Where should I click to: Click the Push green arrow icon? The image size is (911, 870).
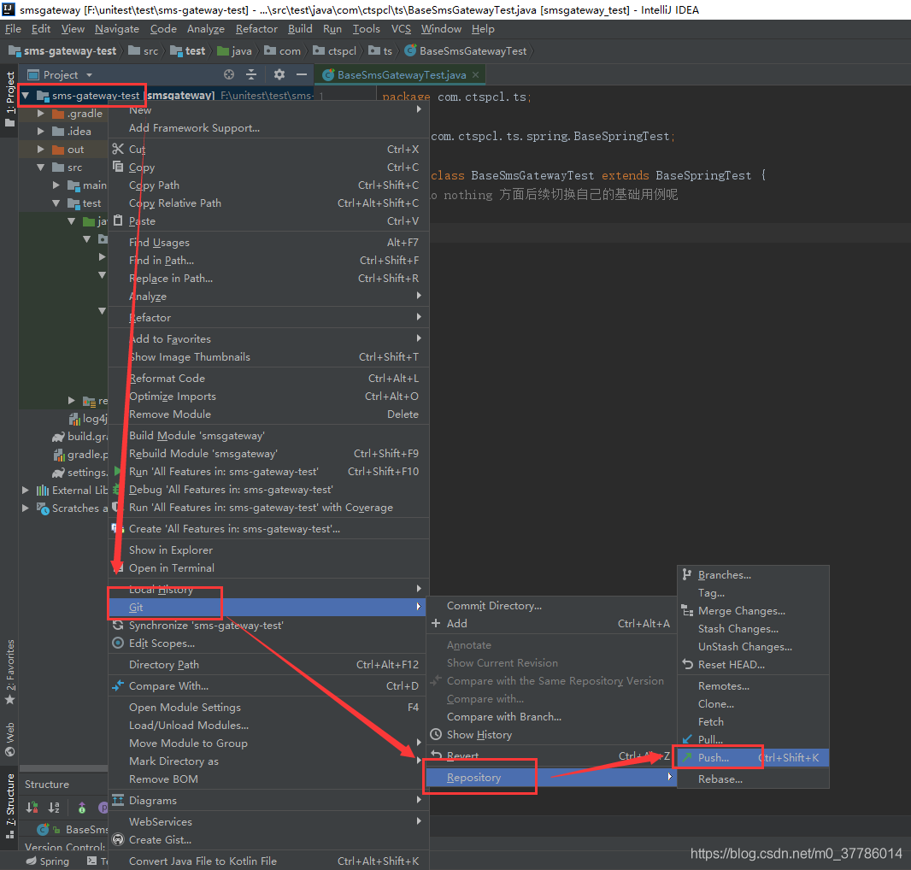[x=687, y=756]
